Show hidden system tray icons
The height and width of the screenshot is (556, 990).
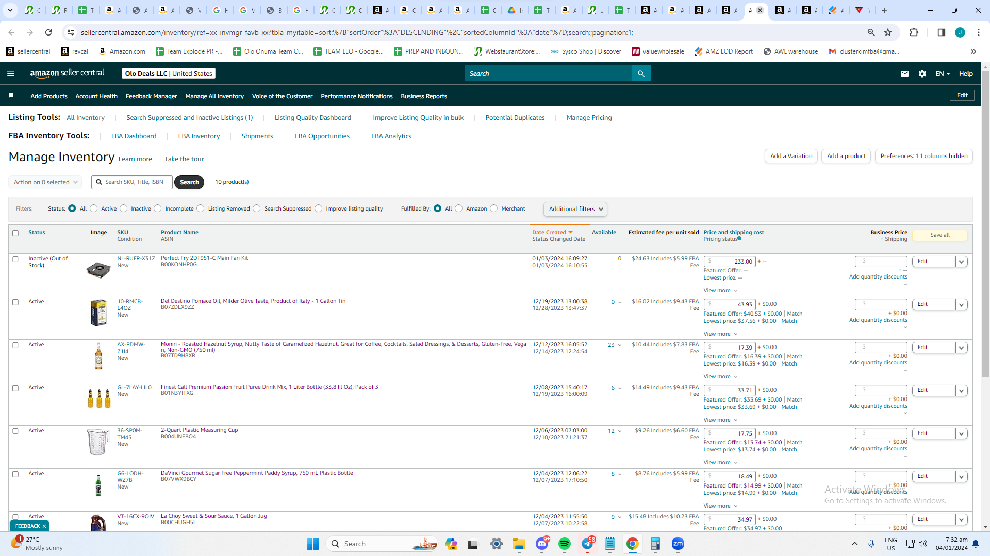[x=854, y=544]
